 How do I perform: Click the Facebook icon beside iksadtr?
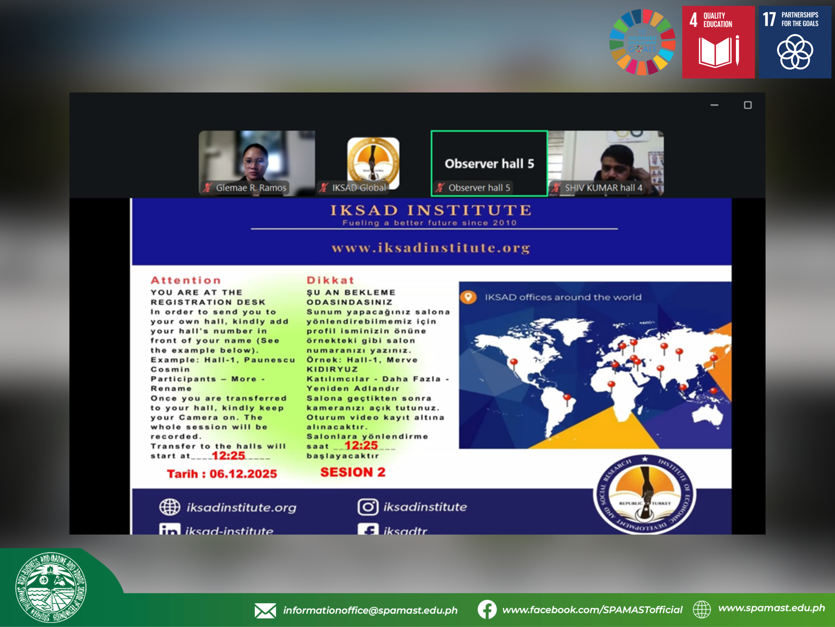tap(368, 529)
